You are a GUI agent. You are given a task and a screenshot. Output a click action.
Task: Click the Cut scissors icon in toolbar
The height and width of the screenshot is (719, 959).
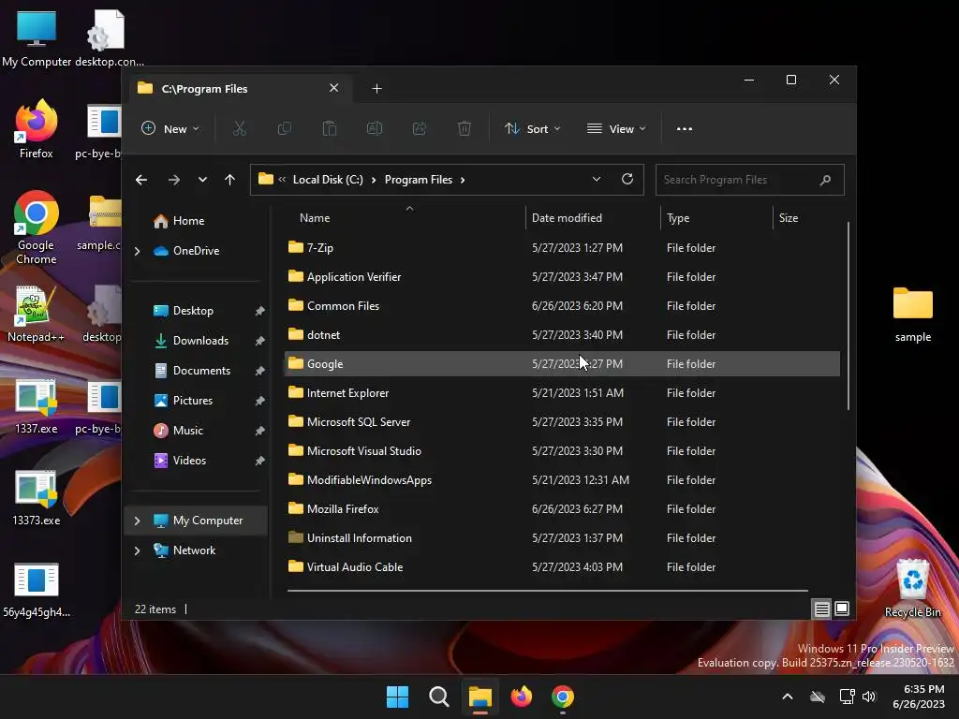(239, 129)
